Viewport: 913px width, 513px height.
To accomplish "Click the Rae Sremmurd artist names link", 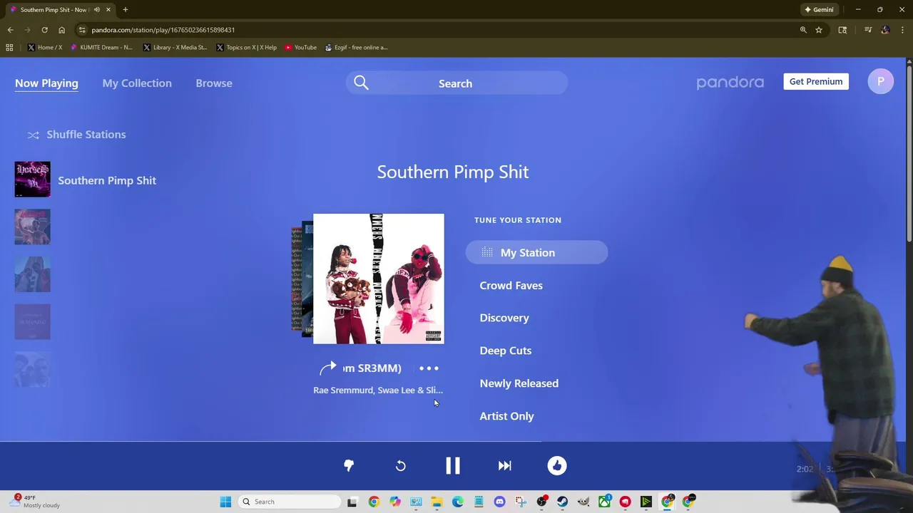I will (378, 390).
